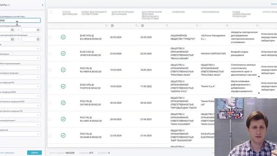Sort by 'Заявитель' column header
This screenshot has height=156, width=277.
tap(178, 12)
